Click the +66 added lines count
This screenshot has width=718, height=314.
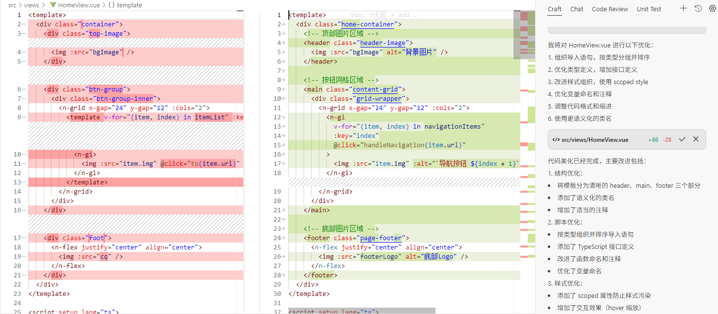pos(653,139)
